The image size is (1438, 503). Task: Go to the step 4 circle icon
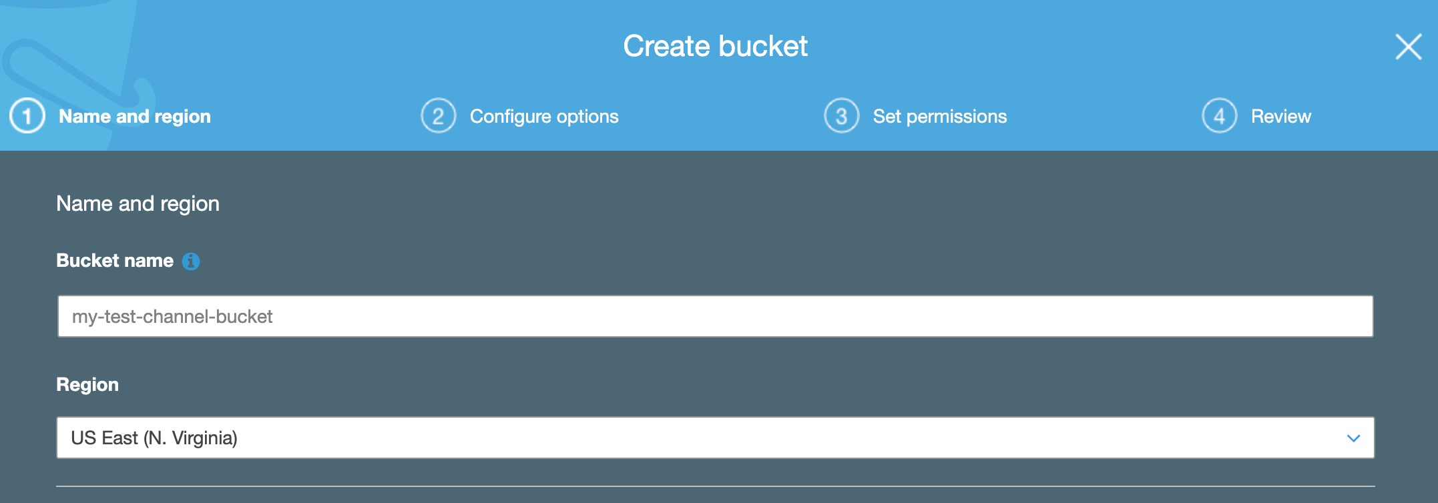coord(1220,116)
